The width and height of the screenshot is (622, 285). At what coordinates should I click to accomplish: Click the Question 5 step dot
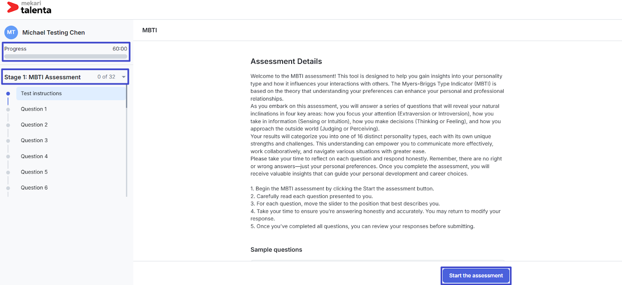coord(8,172)
